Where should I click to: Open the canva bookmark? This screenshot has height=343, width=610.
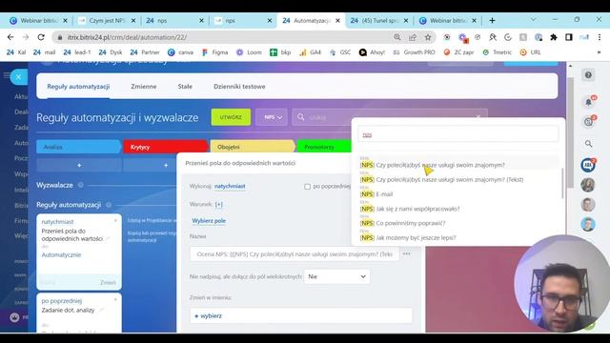pos(180,52)
